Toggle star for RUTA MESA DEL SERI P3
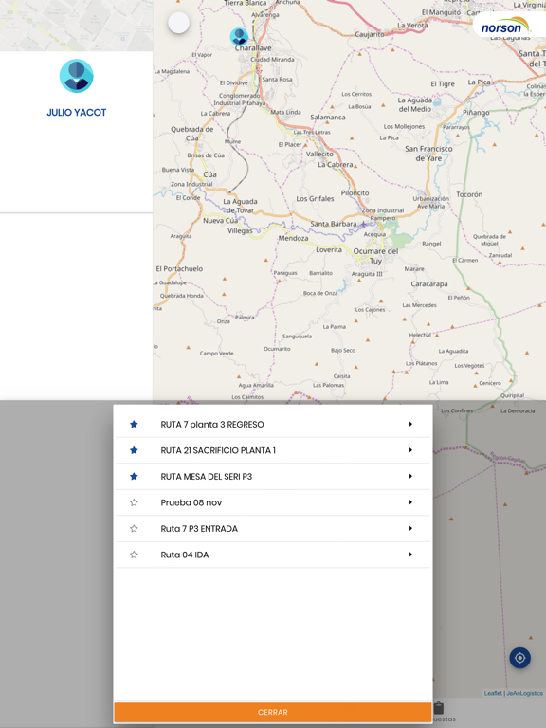 [x=134, y=477]
